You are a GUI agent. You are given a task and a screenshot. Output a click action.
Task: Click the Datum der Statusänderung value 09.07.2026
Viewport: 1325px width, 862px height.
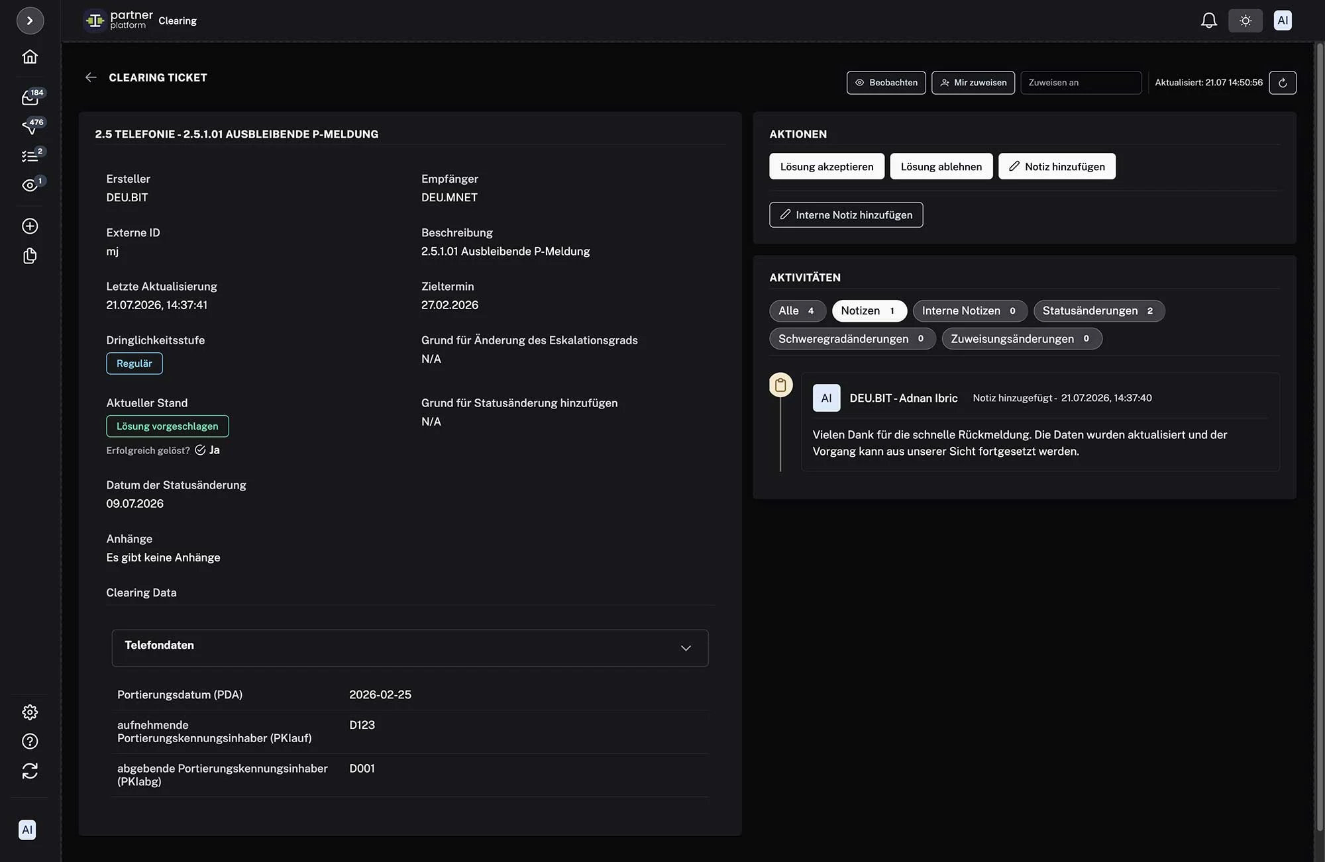[135, 503]
